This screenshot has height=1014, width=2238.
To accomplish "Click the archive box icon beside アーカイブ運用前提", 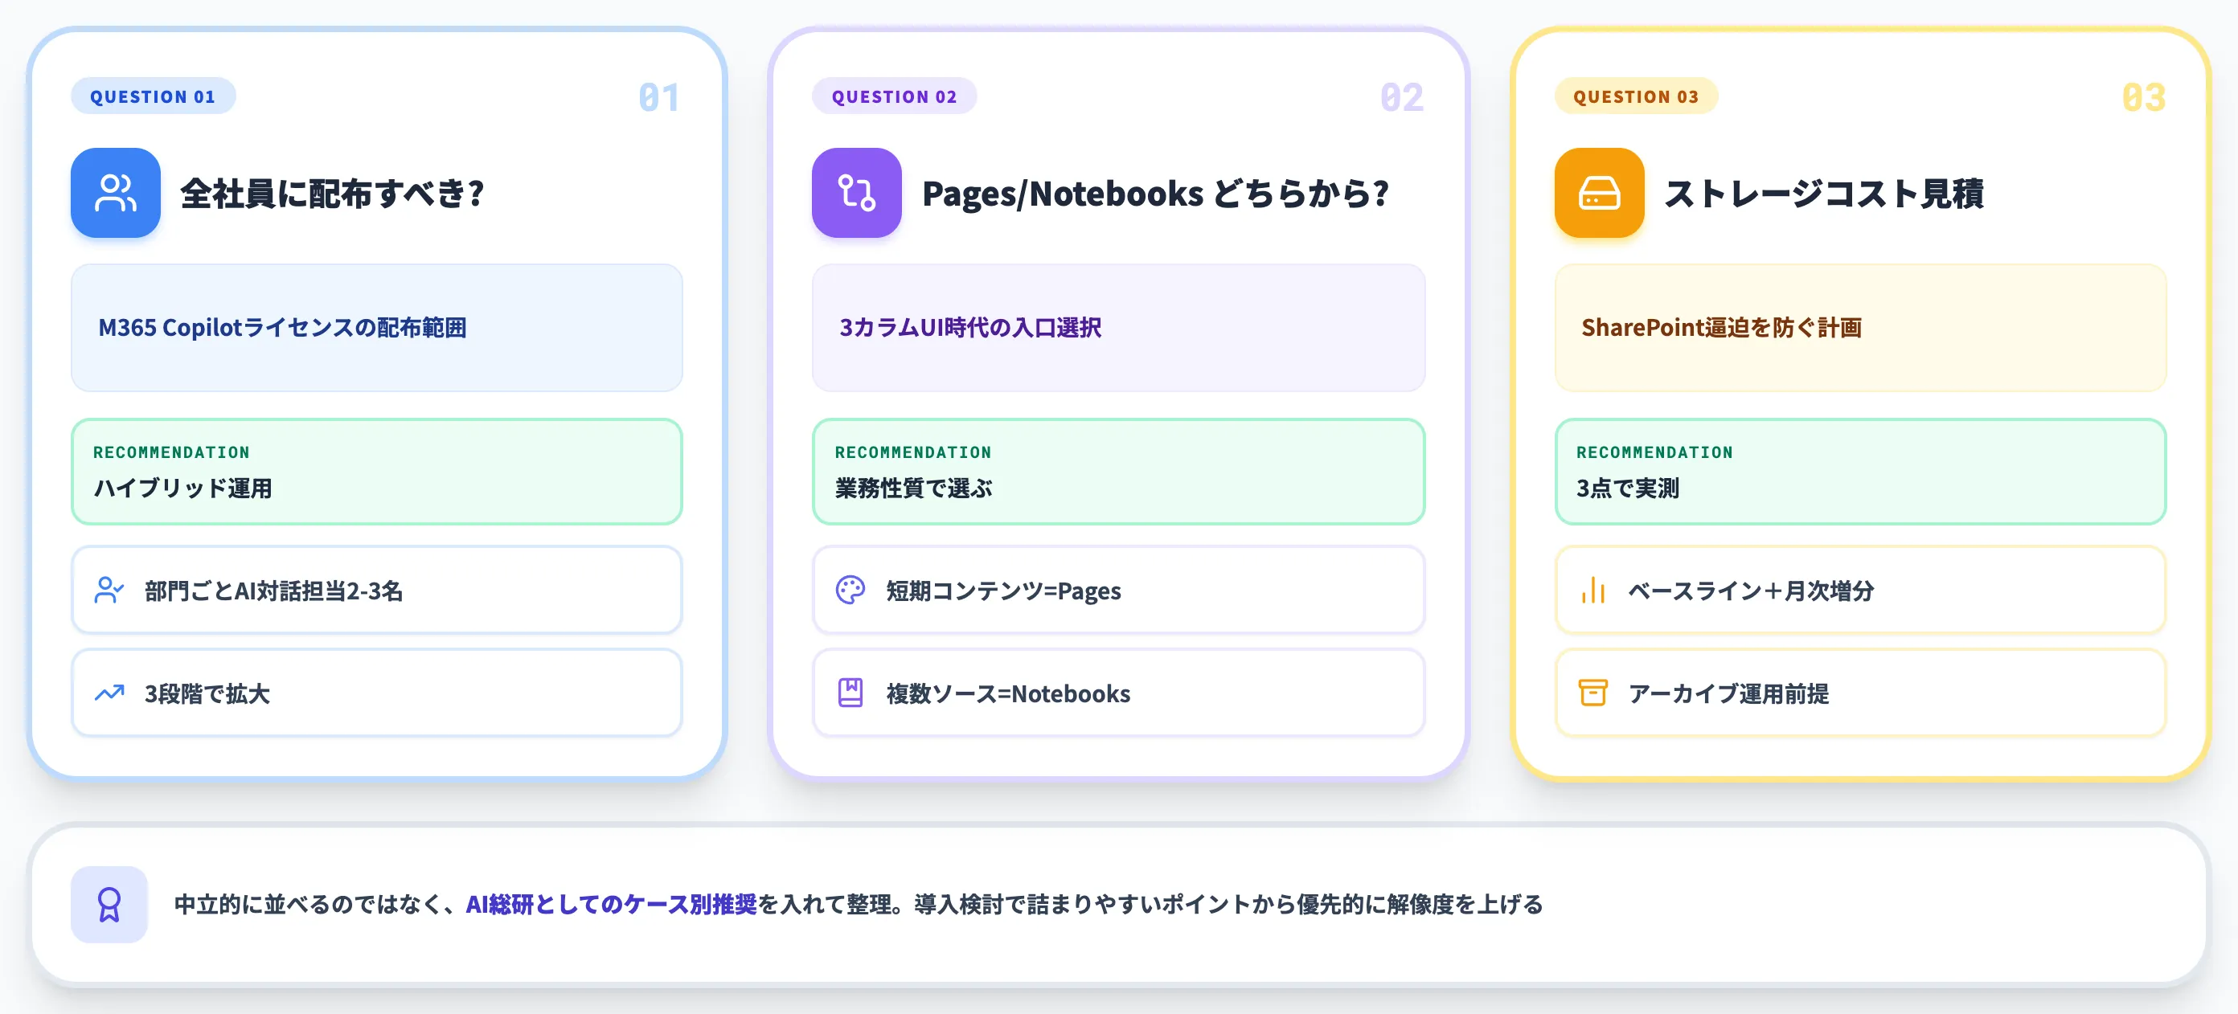I will 1592,693.
